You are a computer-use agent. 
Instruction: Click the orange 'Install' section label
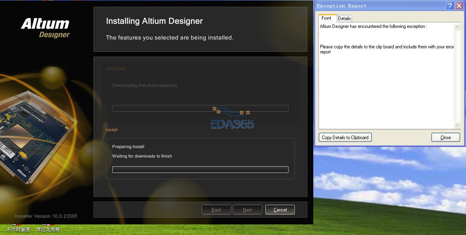pyautogui.click(x=112, y=130)
